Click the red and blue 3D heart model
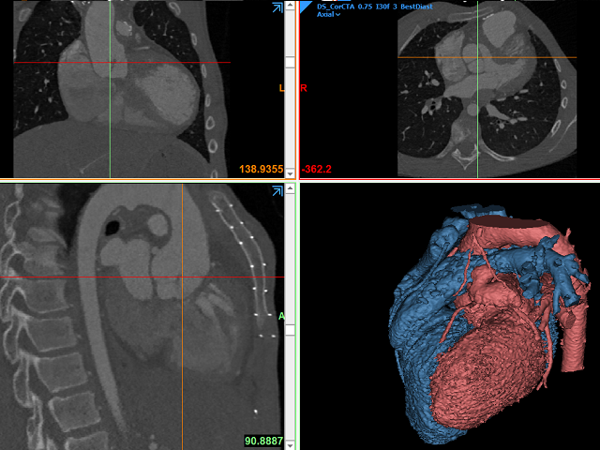The height and width of the screenshot is (450, 600). pyautogui.click(x=489, y=325)
